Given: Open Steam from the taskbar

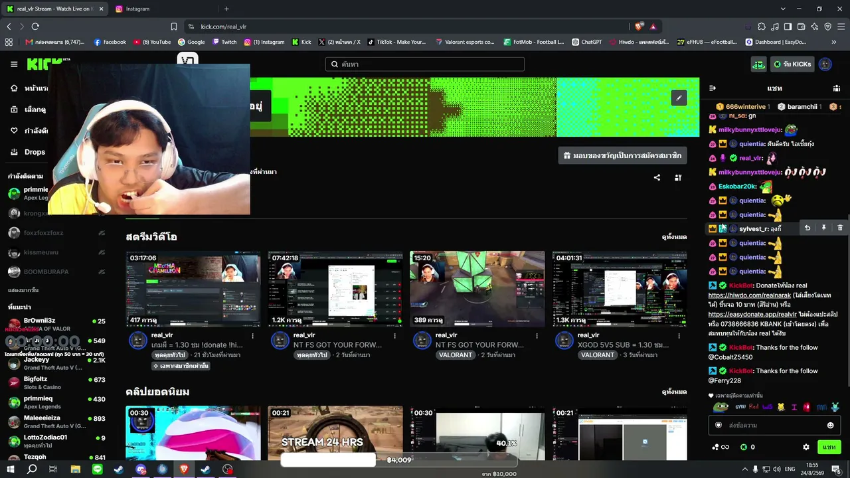Looking at the screenshot, I should click(x=119, y=469).
